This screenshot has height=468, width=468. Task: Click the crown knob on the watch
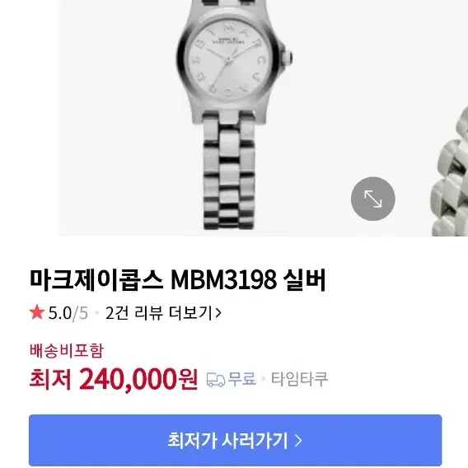click(288, 57)
